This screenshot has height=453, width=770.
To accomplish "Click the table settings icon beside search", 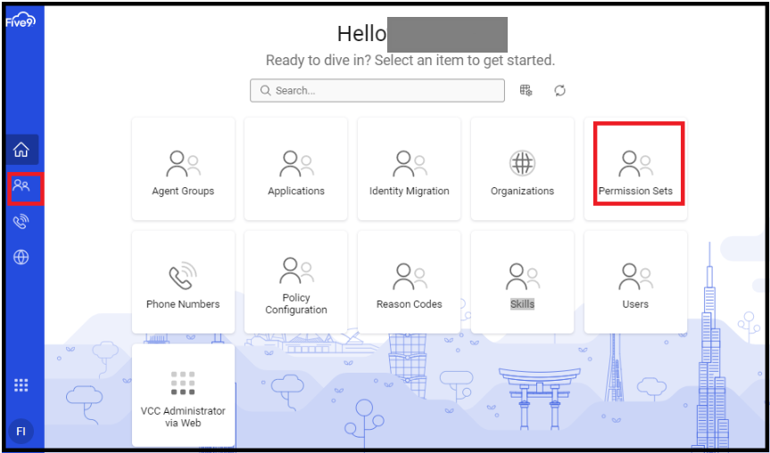I will pos(526,90).
